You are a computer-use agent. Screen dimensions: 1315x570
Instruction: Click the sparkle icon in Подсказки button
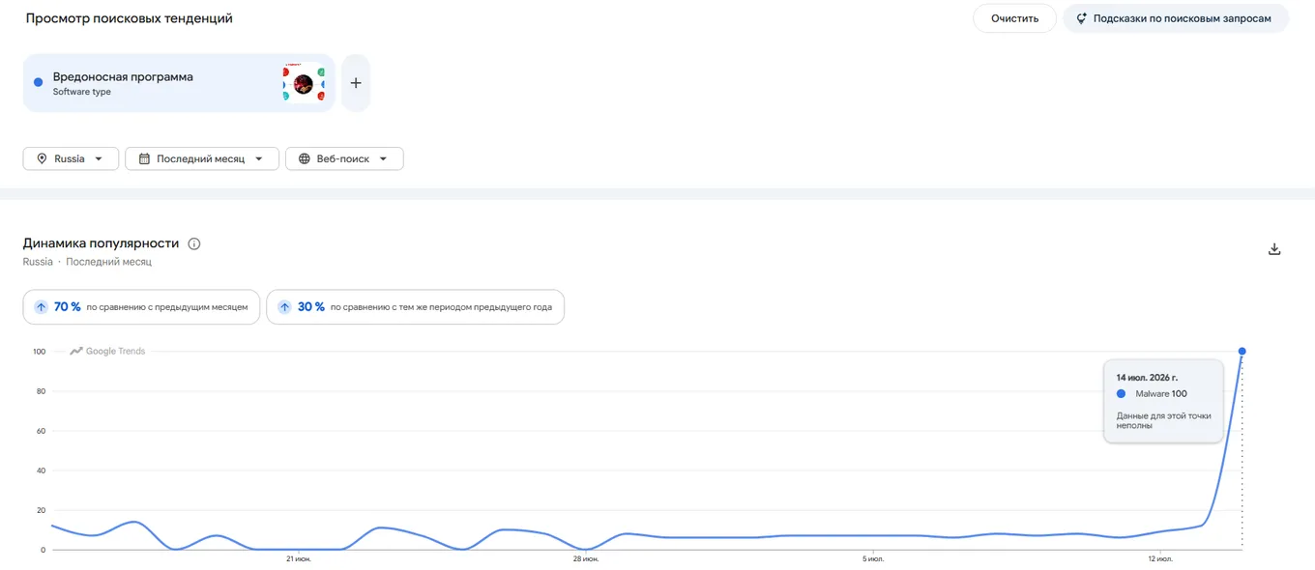(x=1081, y=18)
